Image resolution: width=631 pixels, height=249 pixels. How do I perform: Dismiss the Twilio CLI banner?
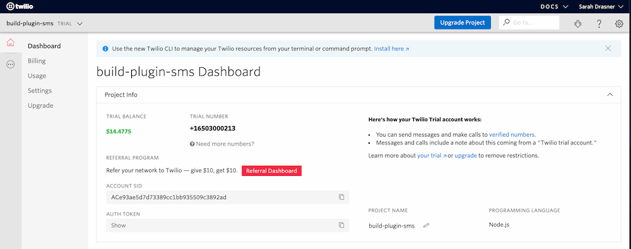(x=608, y=49)
